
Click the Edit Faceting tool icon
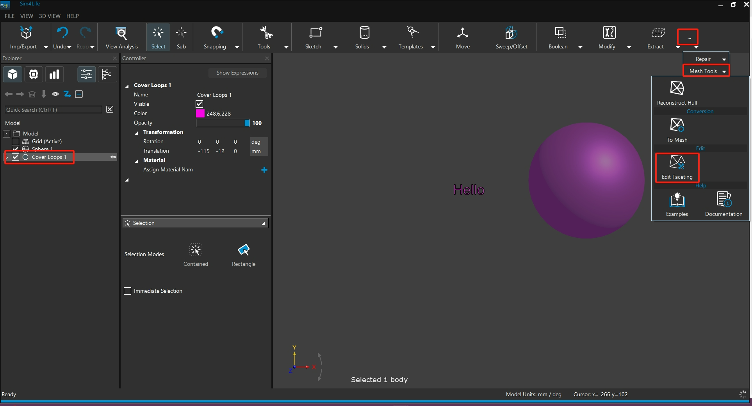(x=677, y=163)
